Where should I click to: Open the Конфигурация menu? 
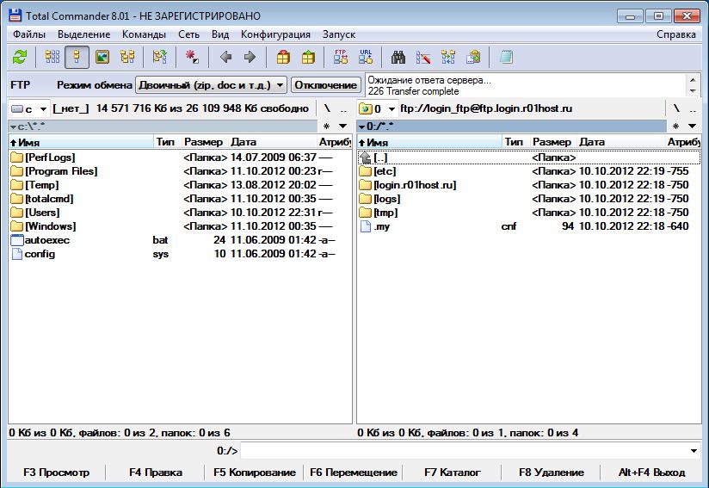[x=275, y=34]
